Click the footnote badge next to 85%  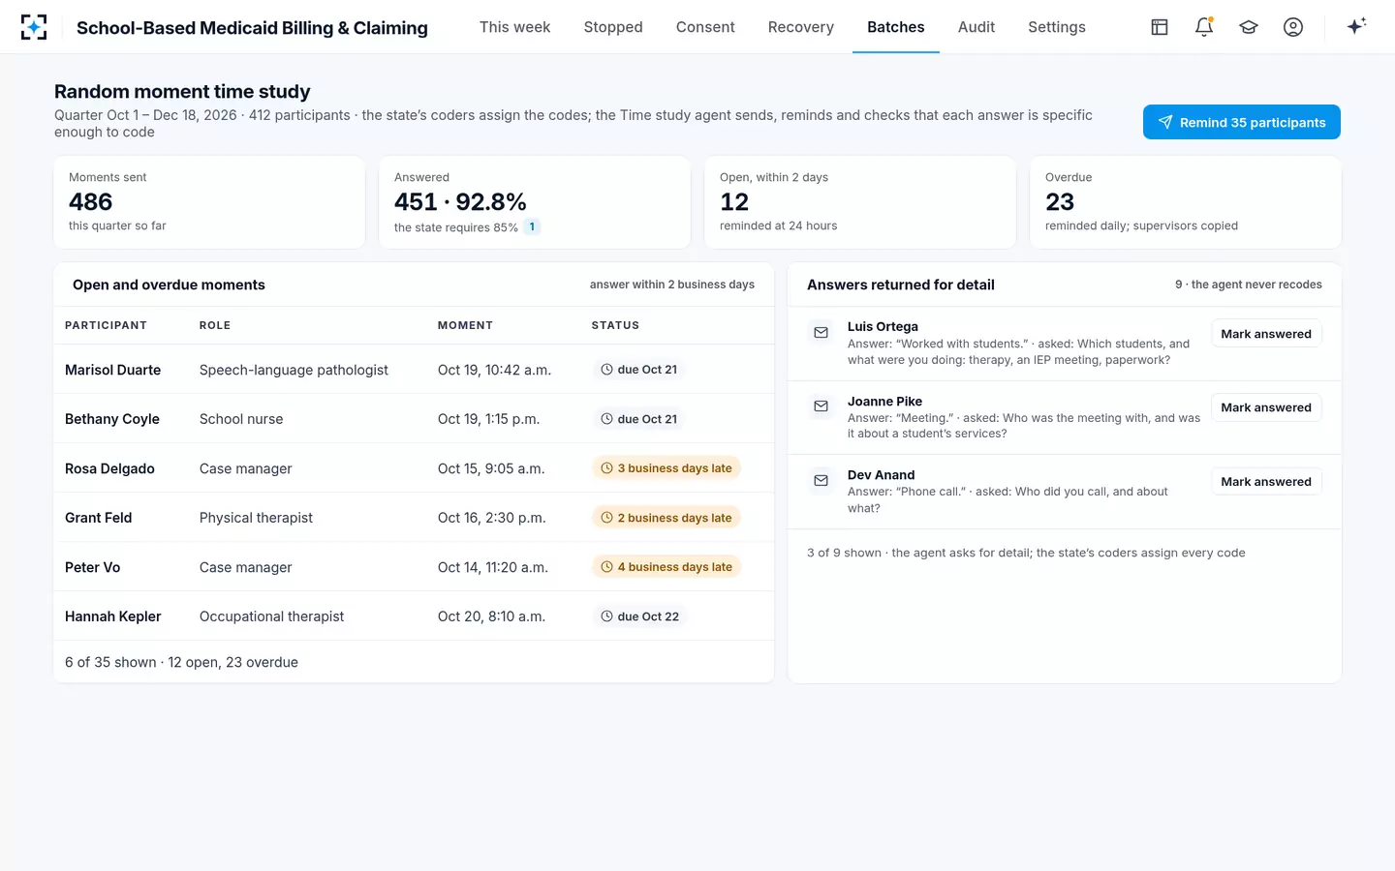(532, 227)
